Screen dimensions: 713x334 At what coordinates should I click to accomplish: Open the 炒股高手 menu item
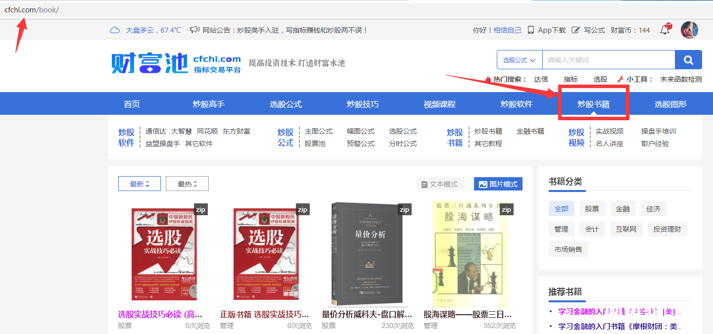pos(209,103)
